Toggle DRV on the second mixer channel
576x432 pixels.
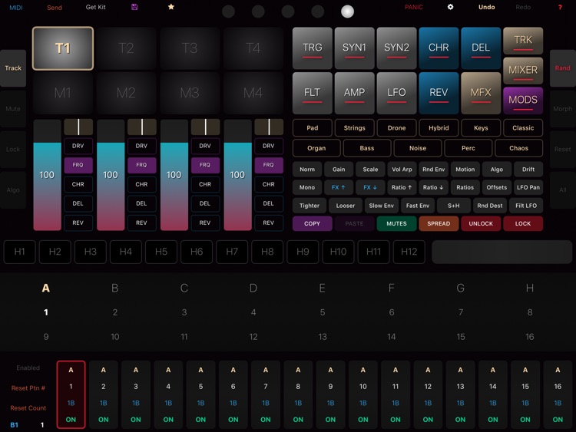(x=142, y=146)
